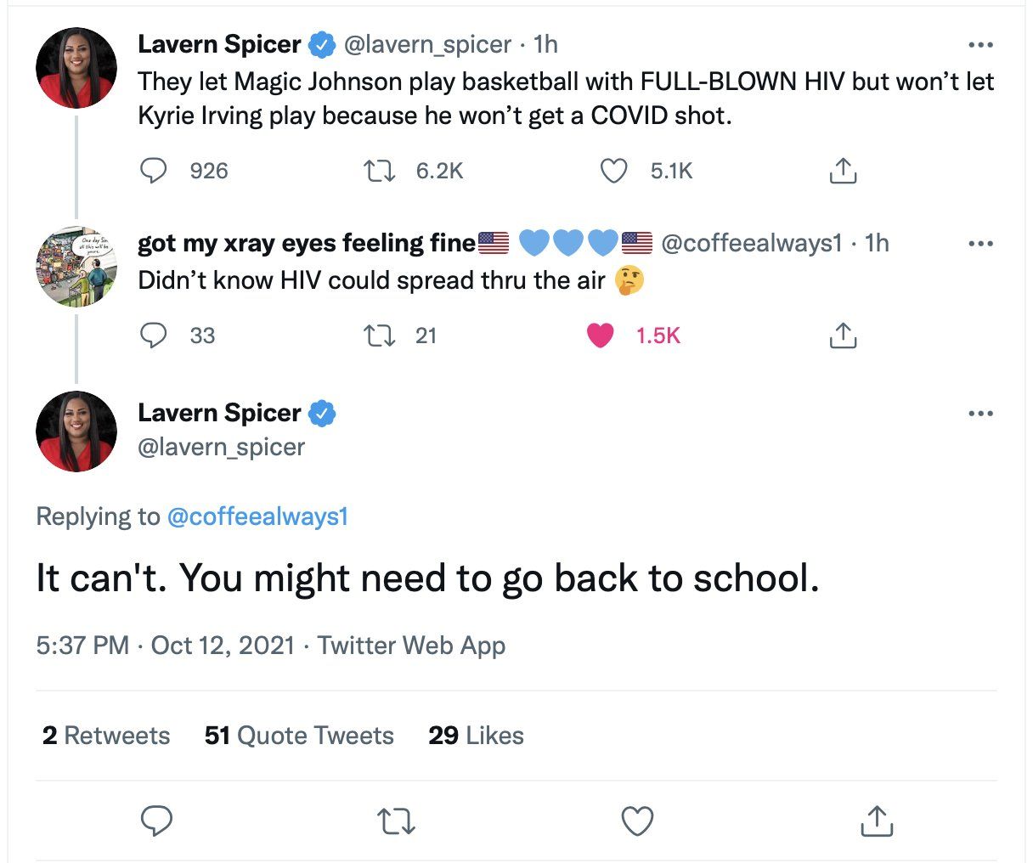Screen dimensions: 1033x863
Task: Open more options on coffeealways1's reply
Action: pyautogui.click(x=981, y=243)
